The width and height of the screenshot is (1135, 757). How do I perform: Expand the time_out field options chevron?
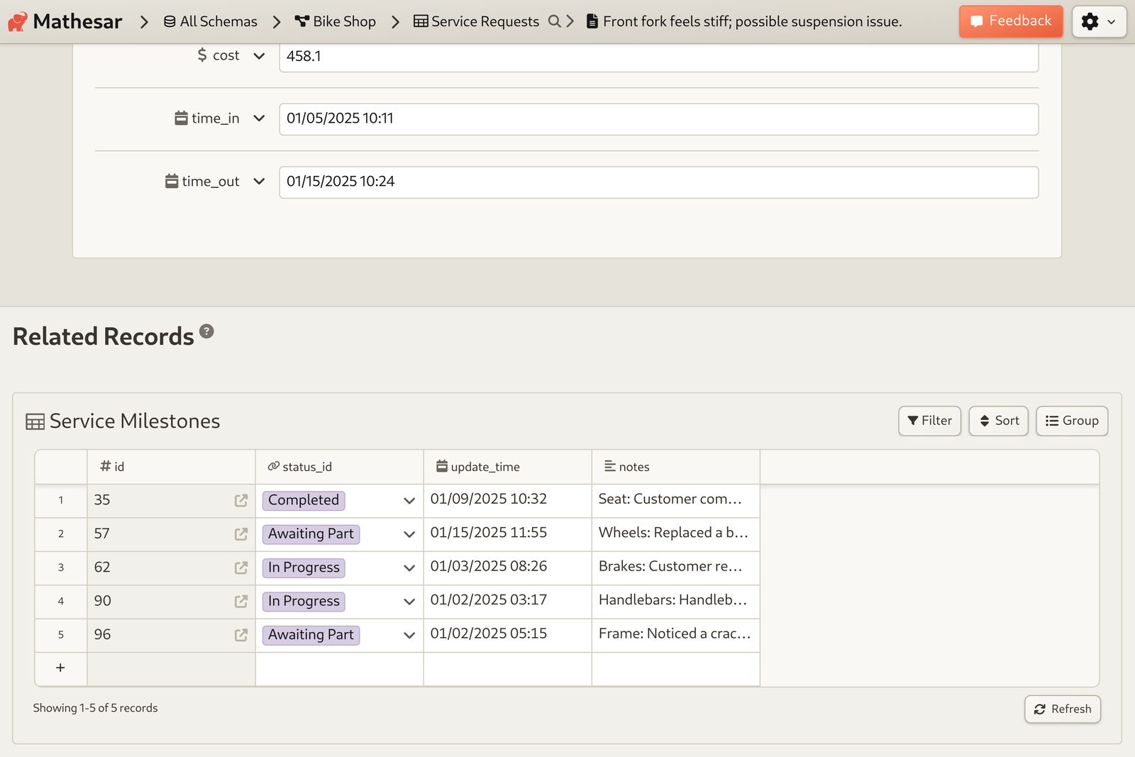point(259,182)
